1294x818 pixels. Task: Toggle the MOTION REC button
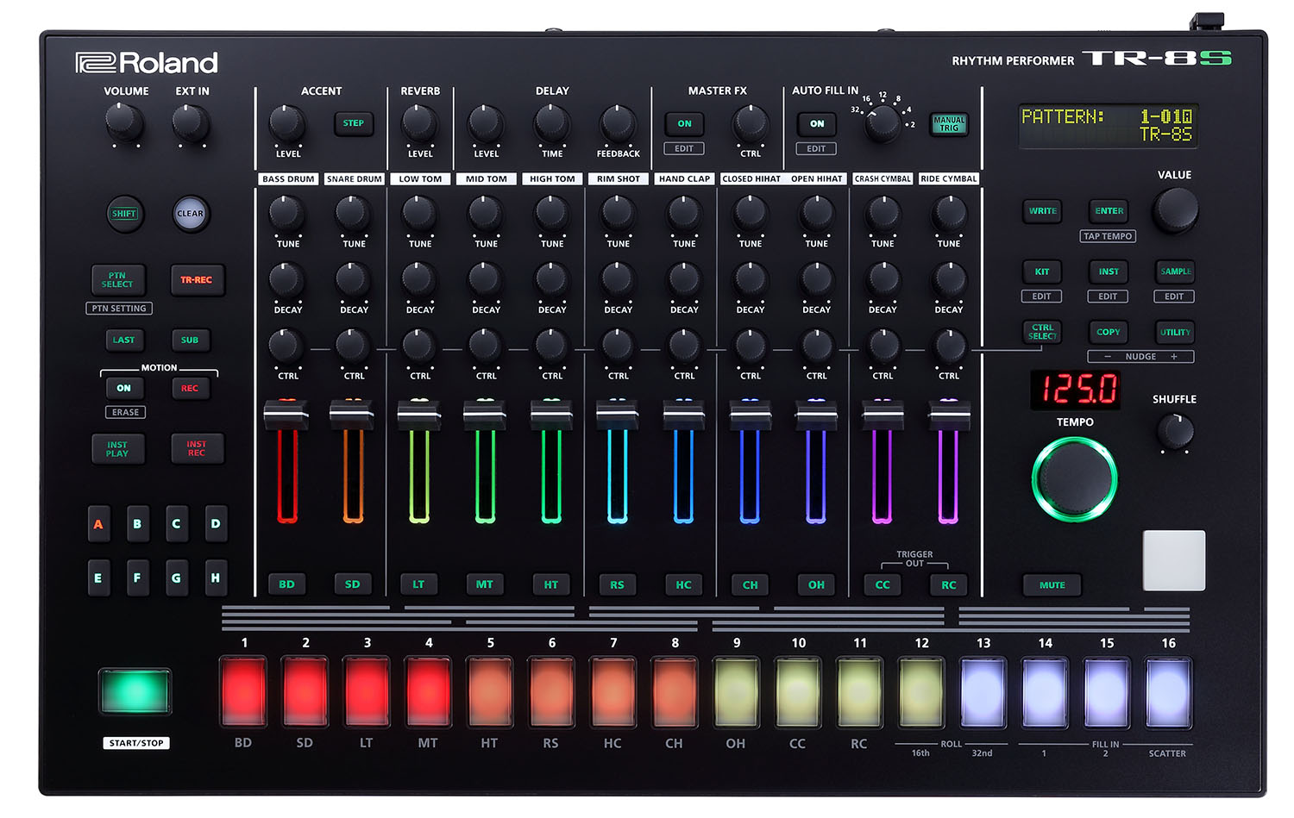(190, 389)
